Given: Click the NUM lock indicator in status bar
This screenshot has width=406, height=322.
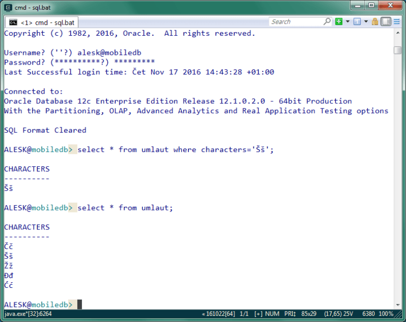Looking at the screenshot, I should point(272,314).
